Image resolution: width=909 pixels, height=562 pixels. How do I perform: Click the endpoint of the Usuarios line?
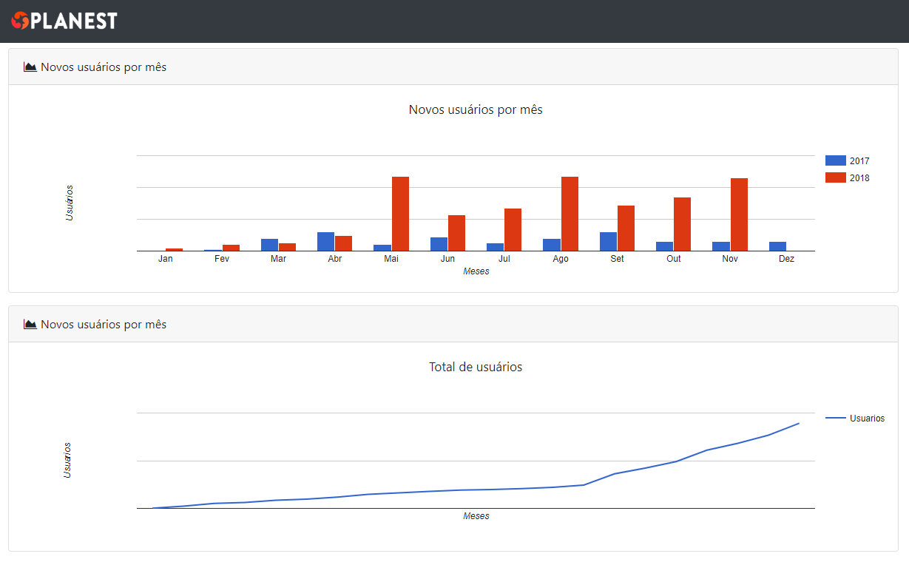coord(798,423)
